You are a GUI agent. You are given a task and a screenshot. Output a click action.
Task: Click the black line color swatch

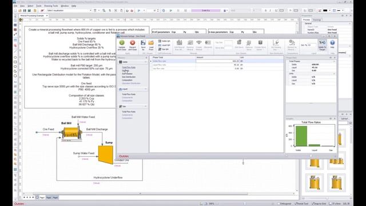(x=325, y=10)
